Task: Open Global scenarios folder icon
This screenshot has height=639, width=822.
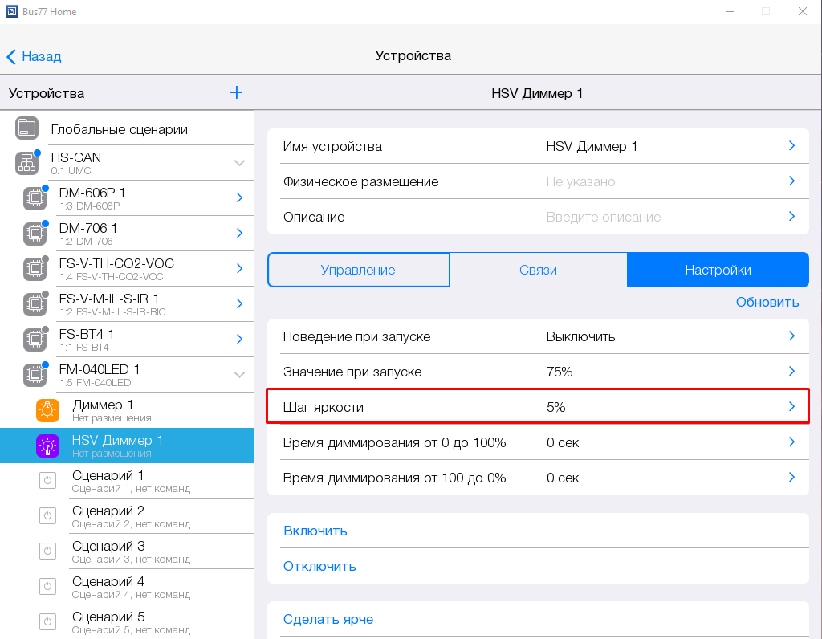Action: 26,128
